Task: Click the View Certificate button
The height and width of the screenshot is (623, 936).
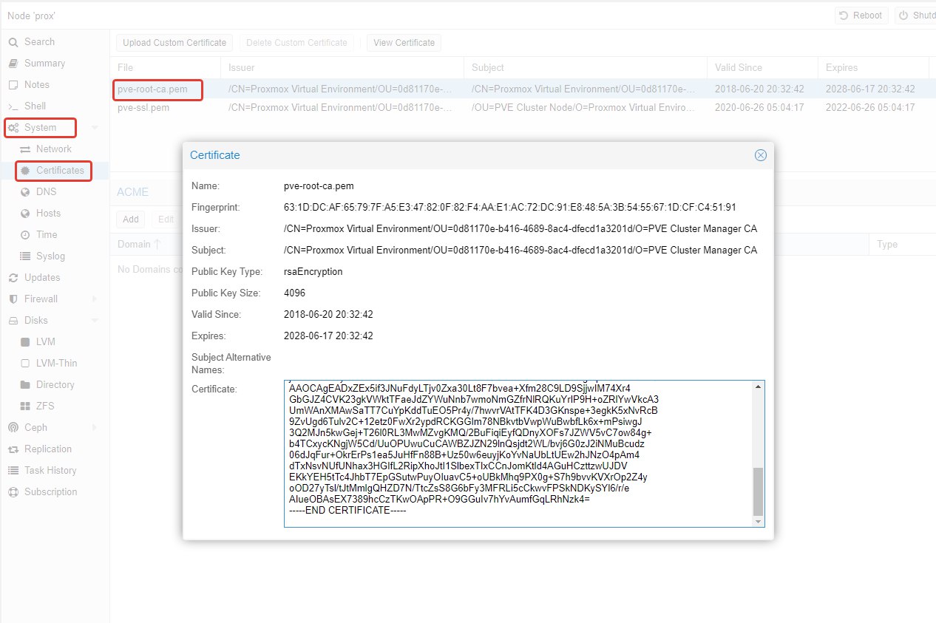Action: click(x=404, y=43)
